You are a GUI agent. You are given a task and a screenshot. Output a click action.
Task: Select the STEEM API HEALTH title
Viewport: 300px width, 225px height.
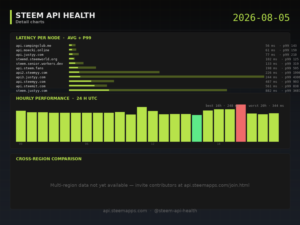pyautogui.click(x=55, y=16)
